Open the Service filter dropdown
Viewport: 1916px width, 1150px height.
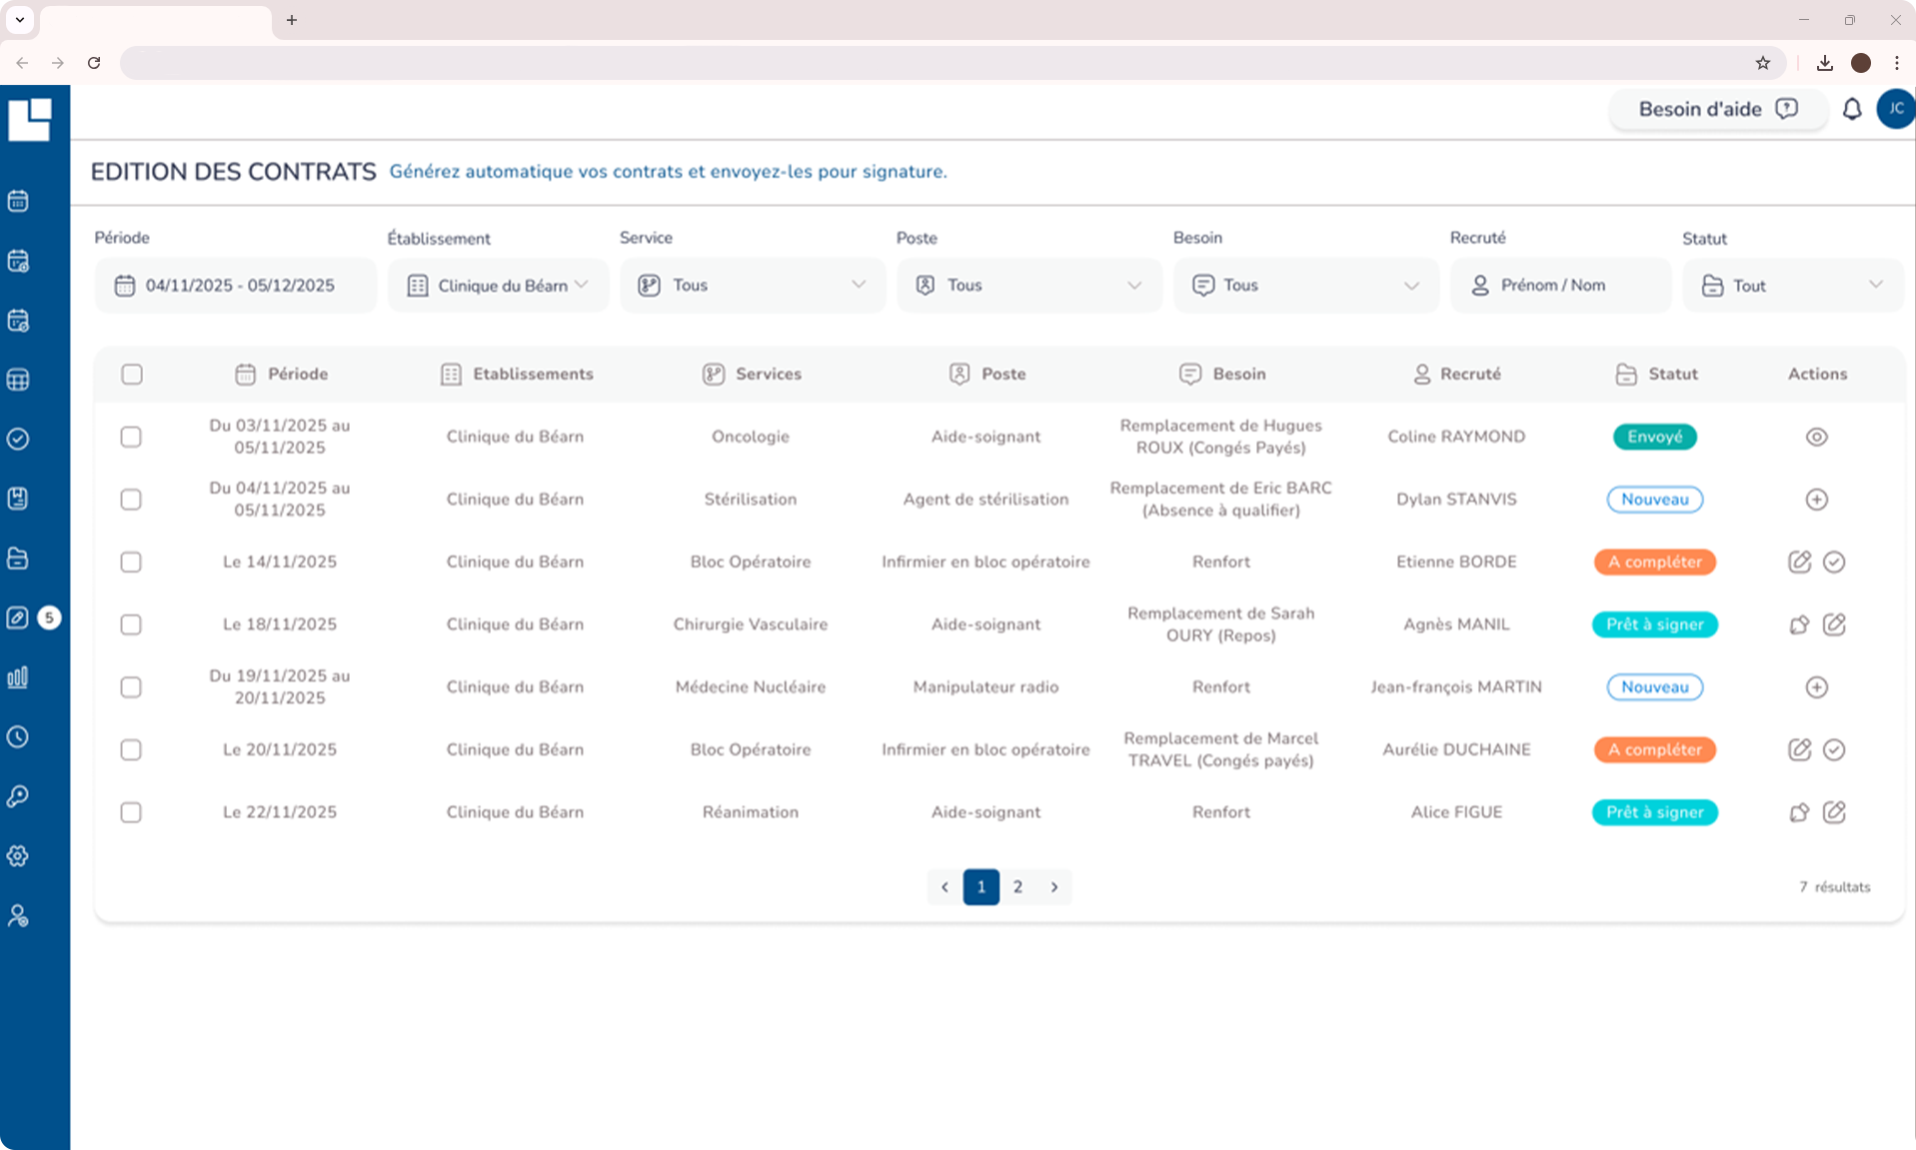[752, 286]
